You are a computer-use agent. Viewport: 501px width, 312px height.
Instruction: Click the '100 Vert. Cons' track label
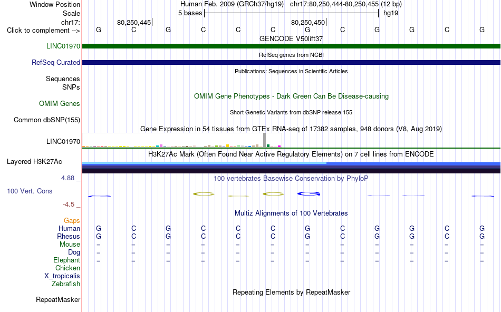30,191
